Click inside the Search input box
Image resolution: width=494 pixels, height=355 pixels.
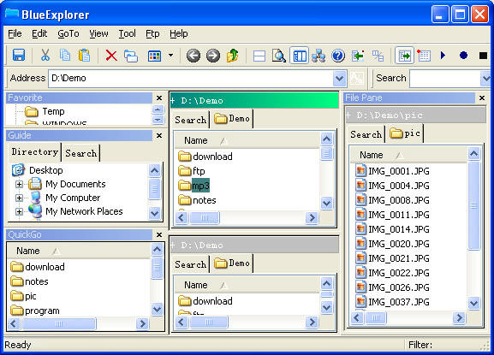coord(444,78)
